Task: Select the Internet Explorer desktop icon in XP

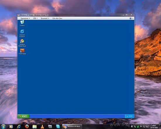Action: pos(22,33)
